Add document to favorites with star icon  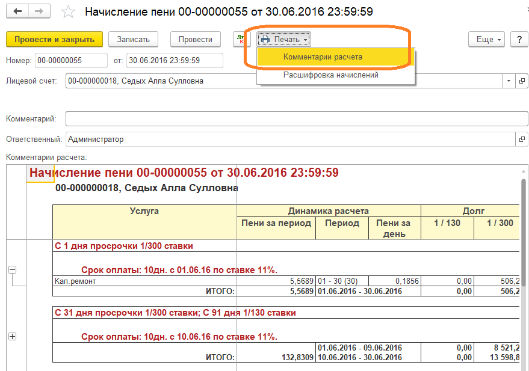(x=68, y=12)
